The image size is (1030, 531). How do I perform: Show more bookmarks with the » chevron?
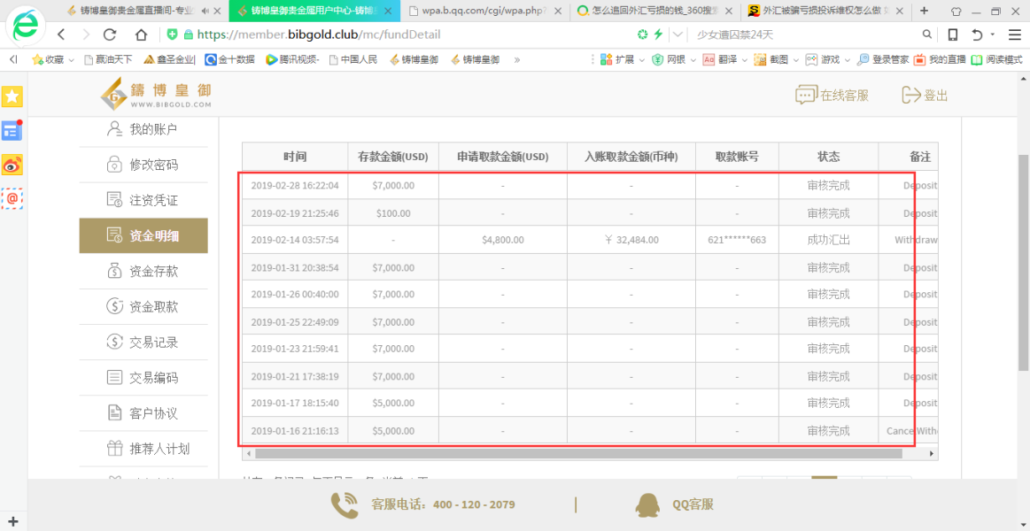(x=517, y=59)
